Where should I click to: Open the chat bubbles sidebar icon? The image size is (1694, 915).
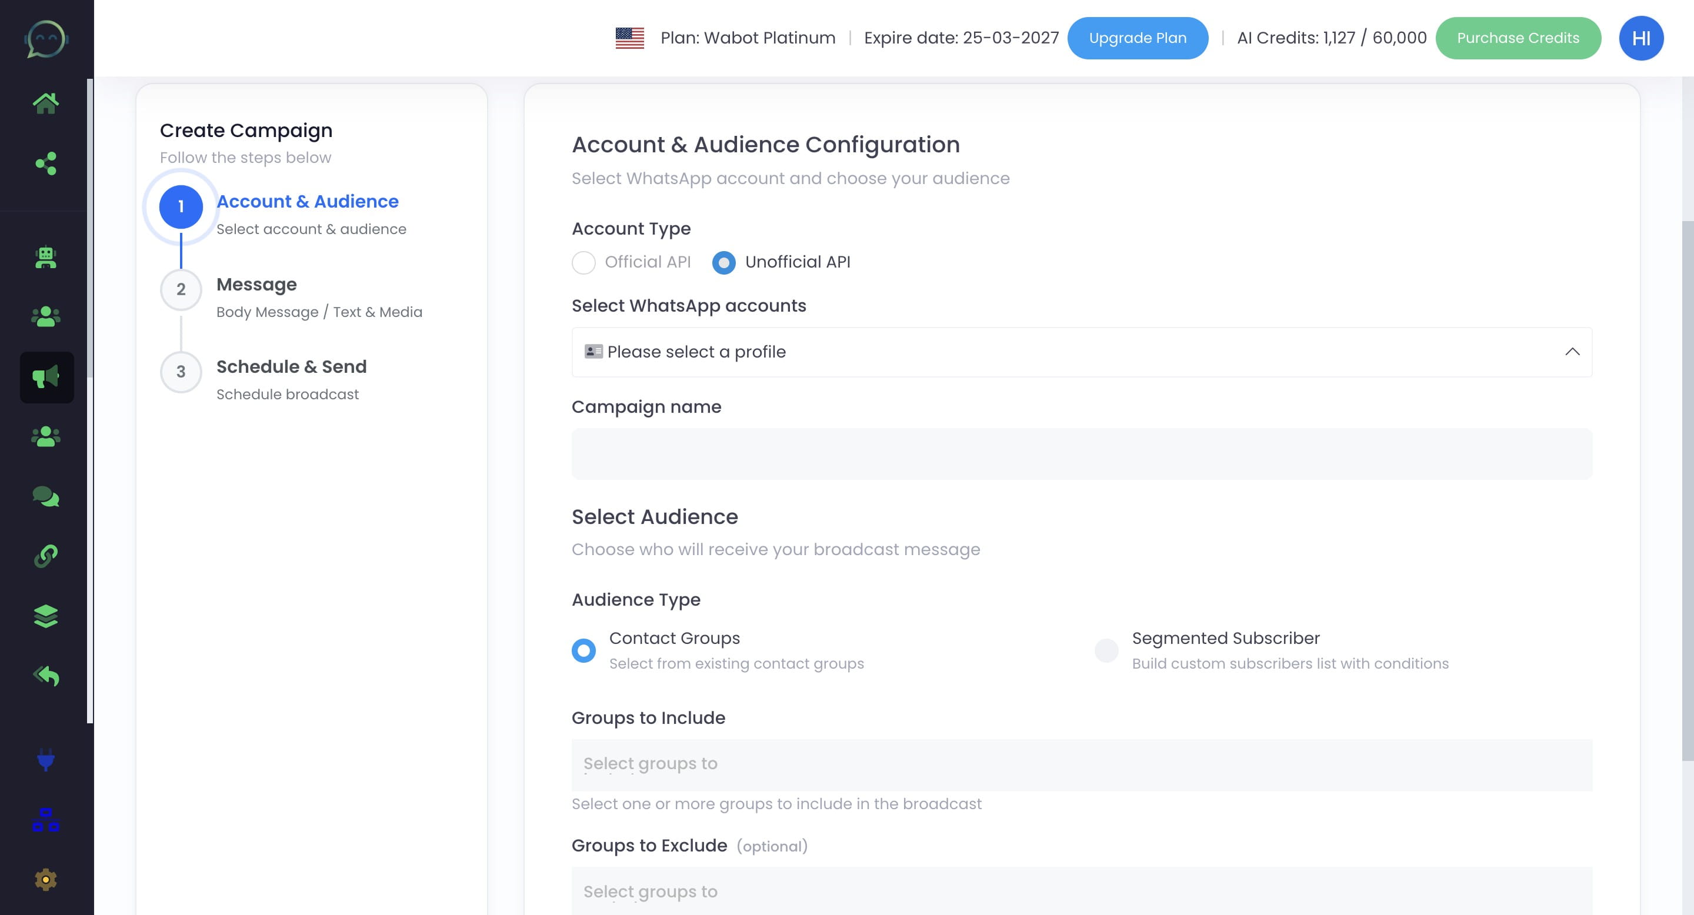pos(46,496)
